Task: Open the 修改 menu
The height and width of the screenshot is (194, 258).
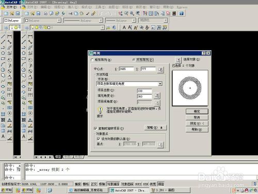Action: point(141,7)
